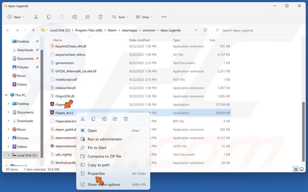Select the r5apex_dx12 application file
This screenshot has width=308, height=192.
coord(140,113)
